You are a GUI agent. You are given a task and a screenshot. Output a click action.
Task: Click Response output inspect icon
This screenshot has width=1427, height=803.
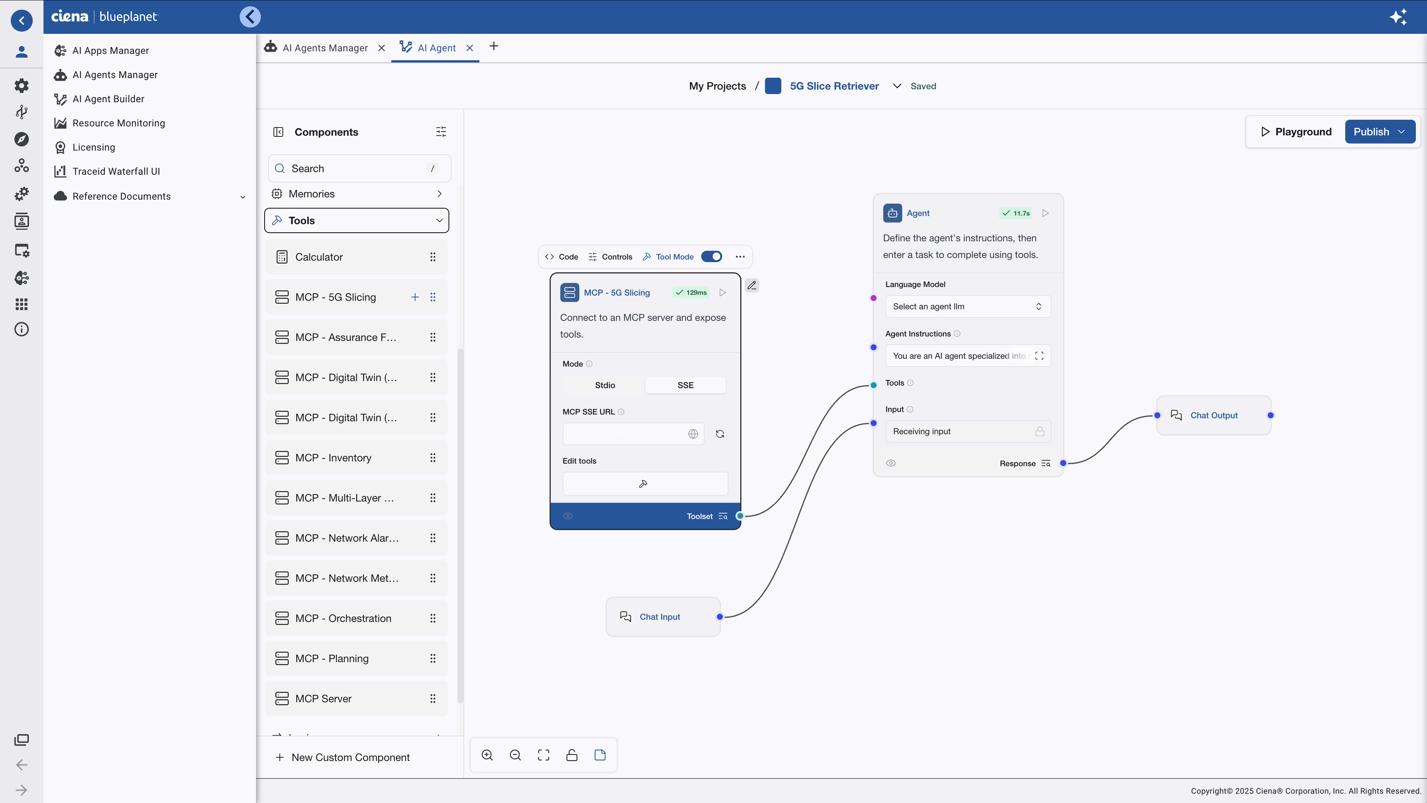(1046, 463)
